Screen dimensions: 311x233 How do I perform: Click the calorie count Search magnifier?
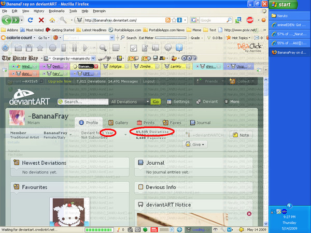[122, 38]
